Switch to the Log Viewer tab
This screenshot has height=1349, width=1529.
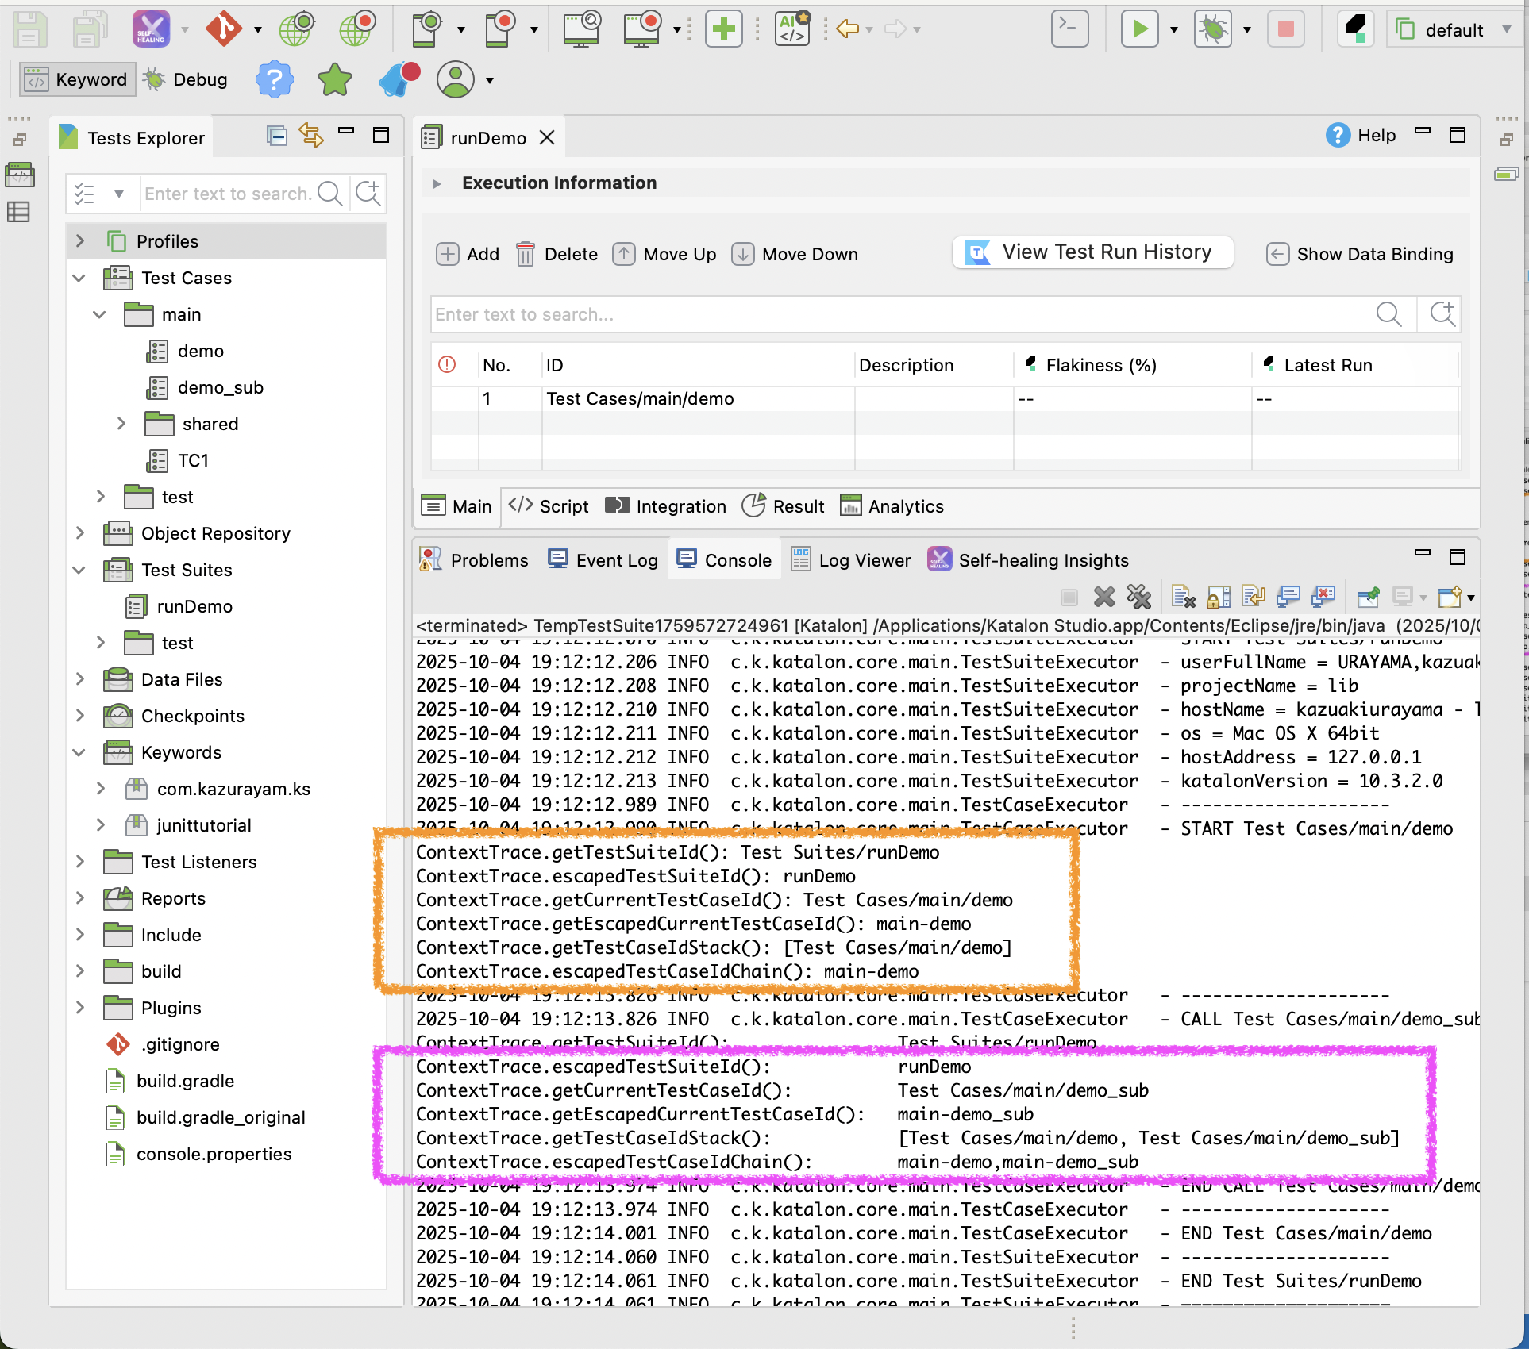[851, 560]
